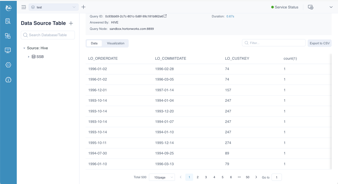The height and width of the screenshot is (184, 338).
Task: Click the Kylin logo icon in sidebar
Action: [x=8, y=7]
